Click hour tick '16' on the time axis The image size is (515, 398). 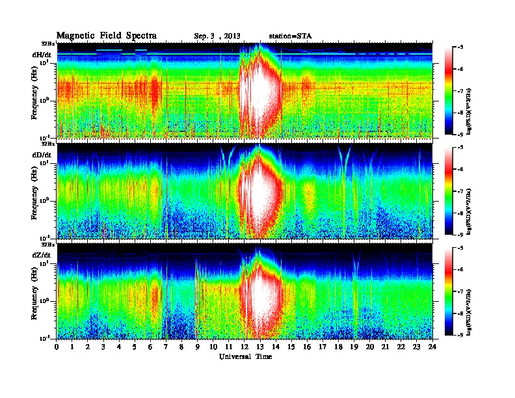pyautogui.click(x=307, y=347)
